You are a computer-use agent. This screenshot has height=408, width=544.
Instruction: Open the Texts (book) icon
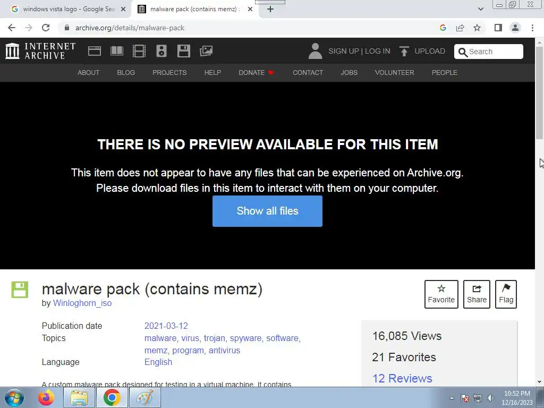116,51
